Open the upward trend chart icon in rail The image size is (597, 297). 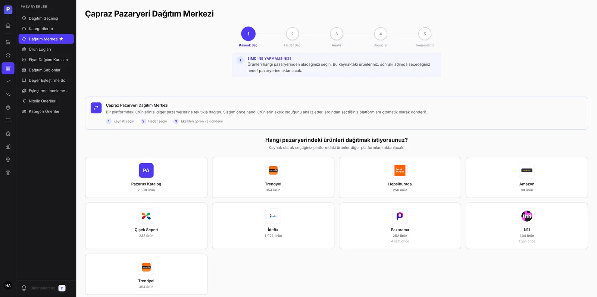pos(8,81)
